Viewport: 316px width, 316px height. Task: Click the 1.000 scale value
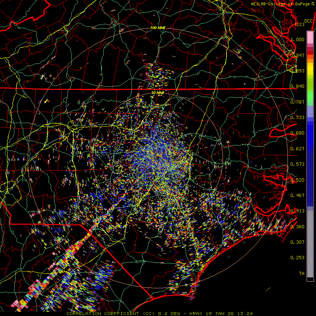pos(297,39)
